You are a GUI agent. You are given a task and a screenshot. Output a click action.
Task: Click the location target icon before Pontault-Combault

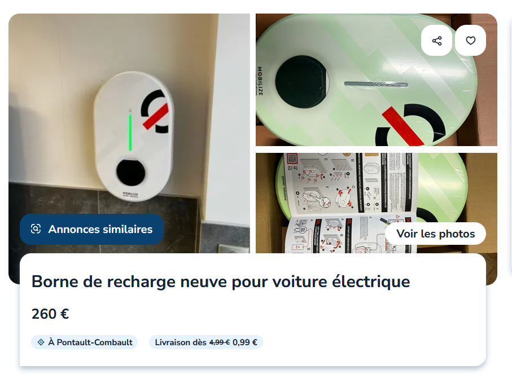(41, 342)
